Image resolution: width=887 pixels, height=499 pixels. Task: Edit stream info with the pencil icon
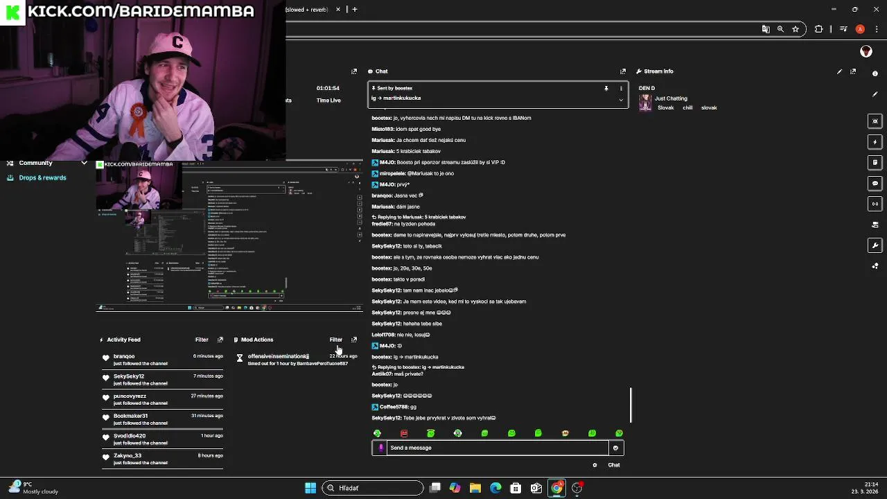(839, 71)
